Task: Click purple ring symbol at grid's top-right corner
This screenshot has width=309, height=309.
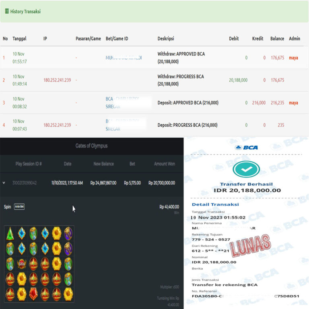Action: 68,233
